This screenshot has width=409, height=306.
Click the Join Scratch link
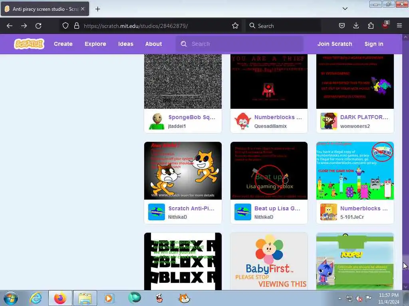tap(335, 44)
